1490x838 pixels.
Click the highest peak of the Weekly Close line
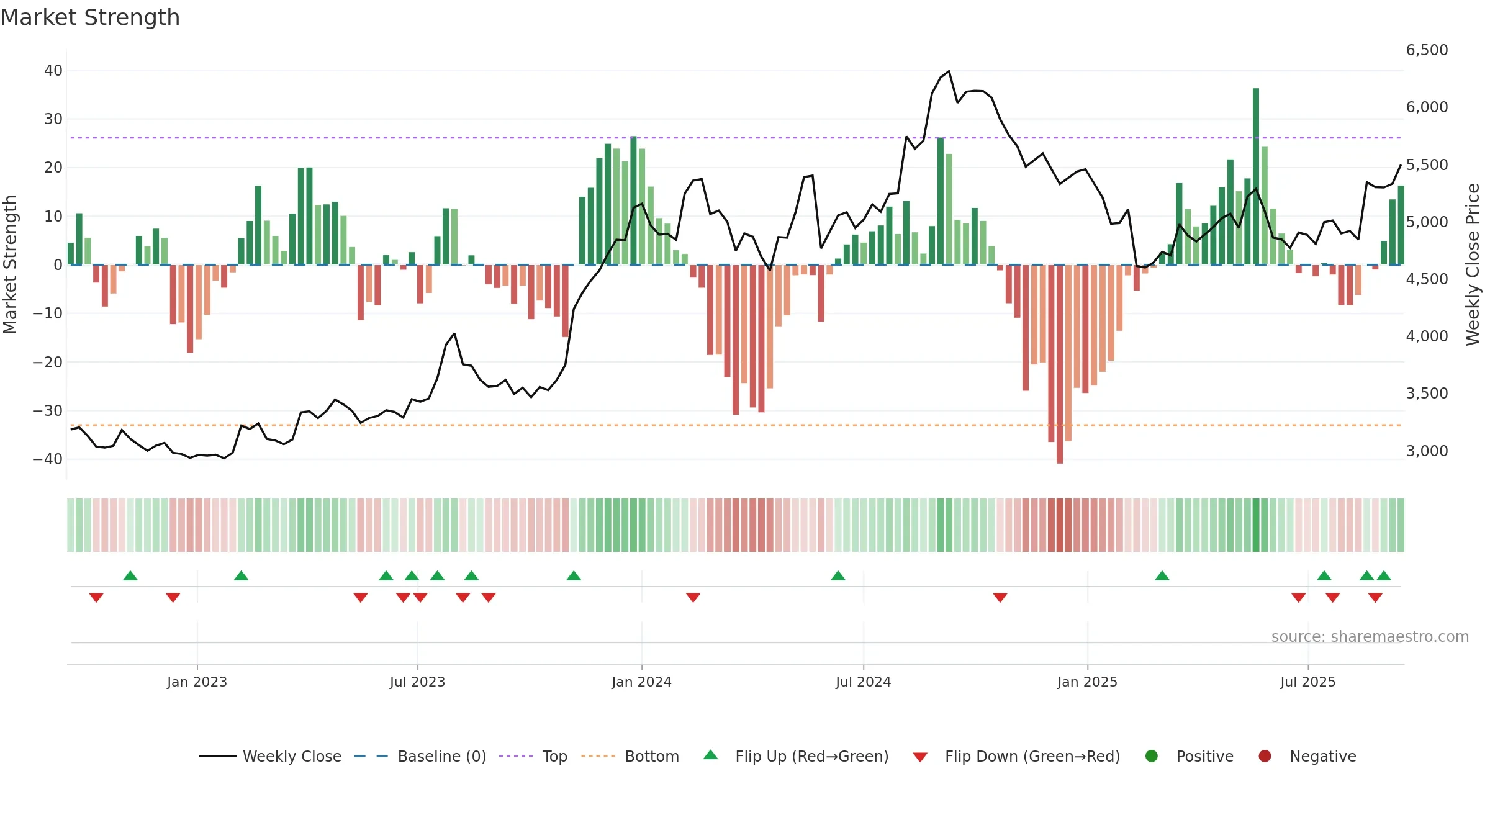coord(949,71)
